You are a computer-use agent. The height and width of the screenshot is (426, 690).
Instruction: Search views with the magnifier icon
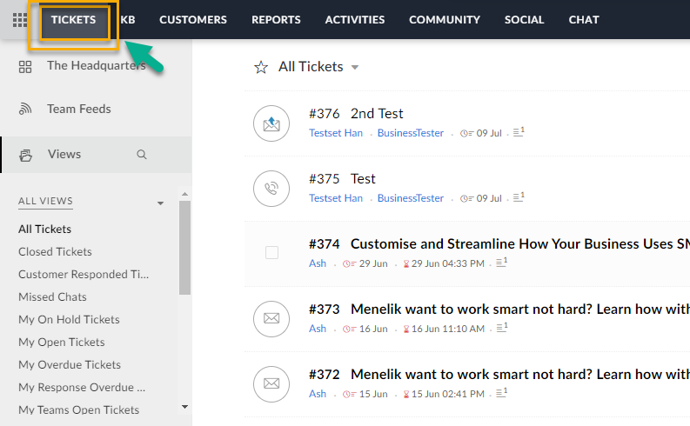click(x=141, y=154)
